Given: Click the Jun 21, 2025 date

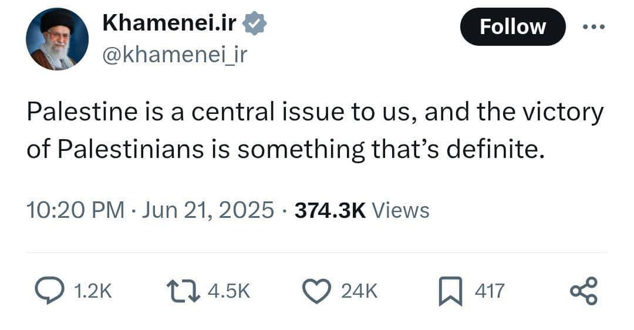Looking at the screenshot, I should [x=207, y=210].
